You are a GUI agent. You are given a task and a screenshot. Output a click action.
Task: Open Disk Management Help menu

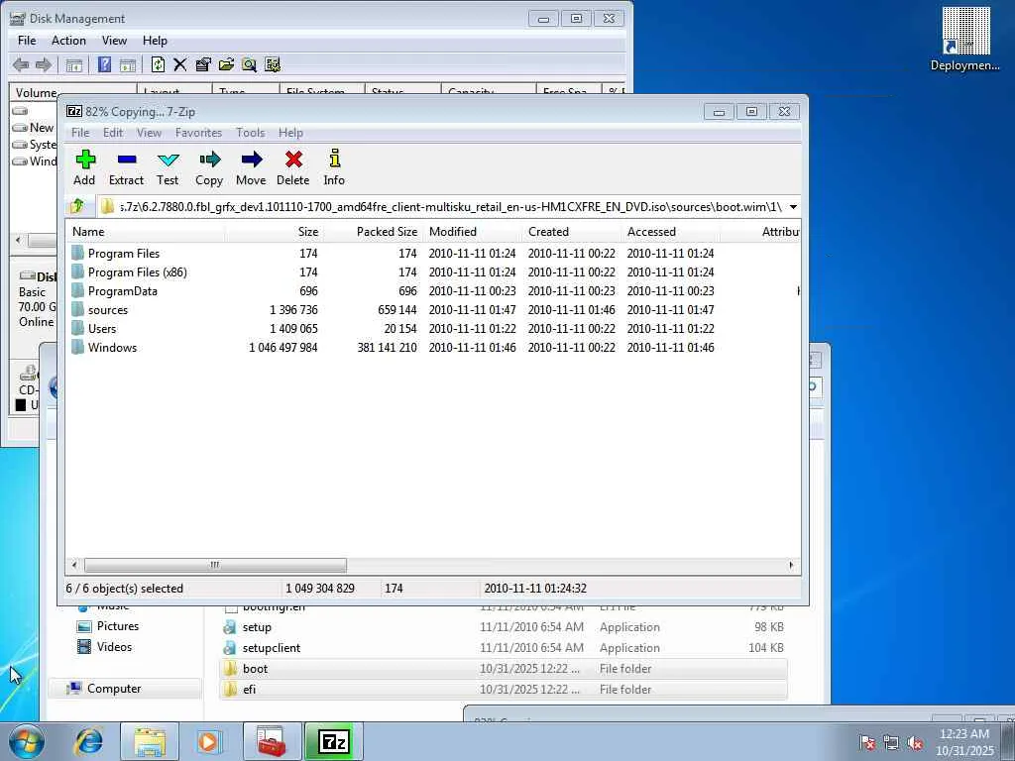pyautogui.click(x=155, y=40)
